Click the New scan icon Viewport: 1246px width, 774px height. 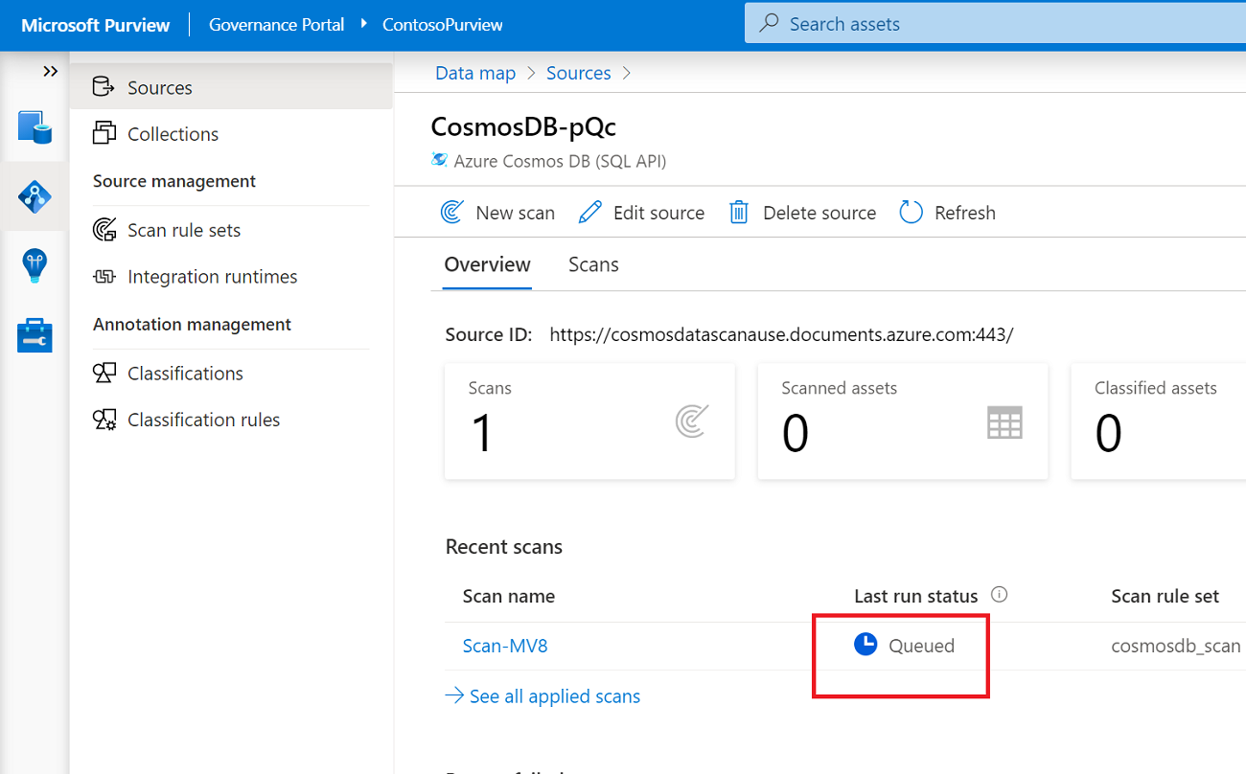[452, 213]
